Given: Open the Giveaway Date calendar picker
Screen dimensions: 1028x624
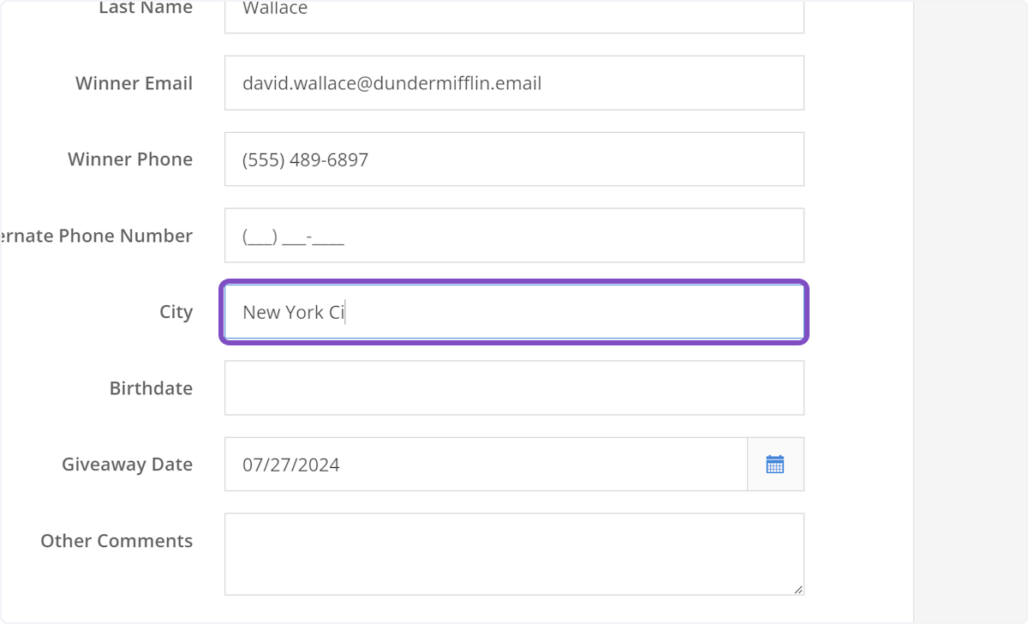Looking at the screenshot, I should 775,465.
